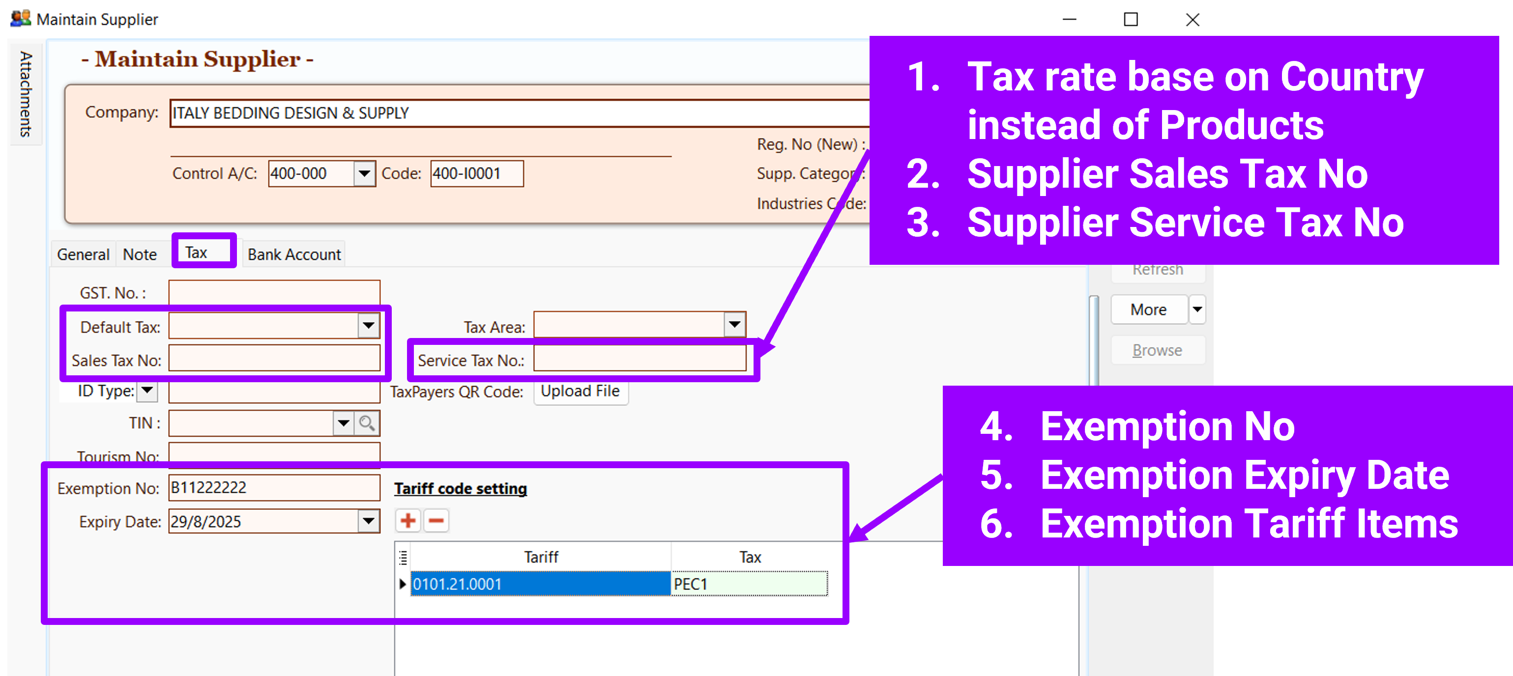Click the Tariff column header
The width and height of the screenshot is (1513, 676).
540,557
